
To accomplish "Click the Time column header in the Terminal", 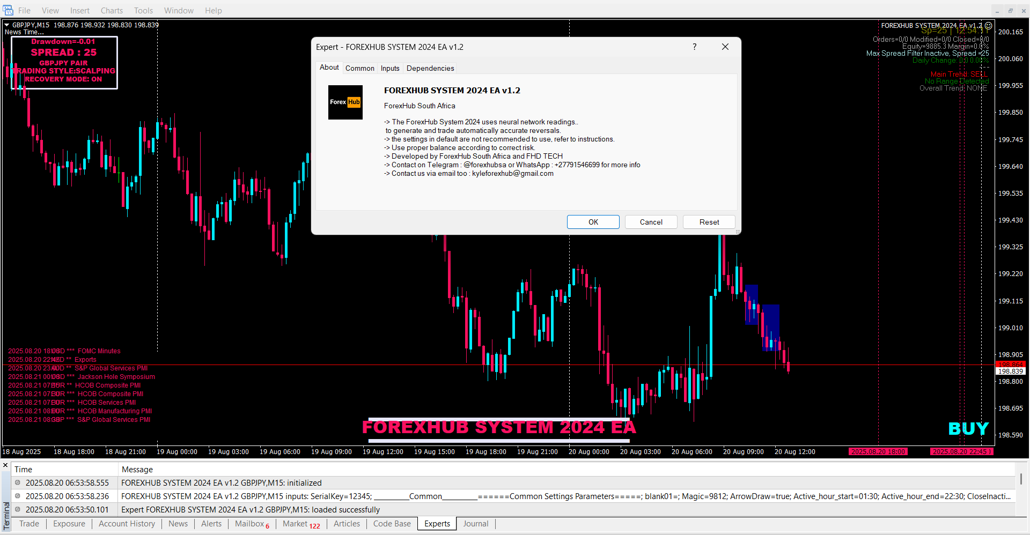I will 64,470.
